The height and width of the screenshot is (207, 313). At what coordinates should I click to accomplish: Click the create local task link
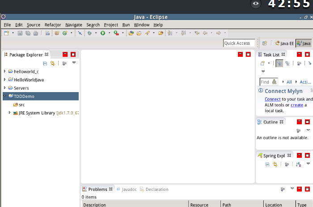coord(297,105)
